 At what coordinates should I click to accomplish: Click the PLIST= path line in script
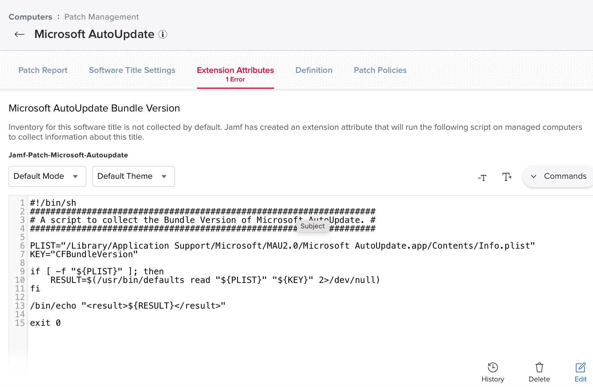click(x=282, y=246)
